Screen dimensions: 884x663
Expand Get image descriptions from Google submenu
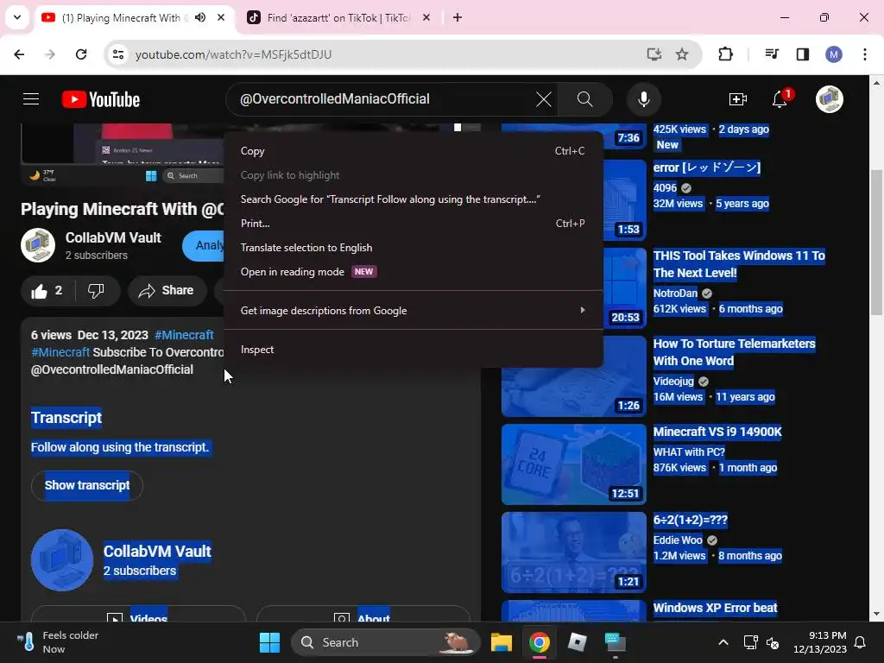point(413,311)
